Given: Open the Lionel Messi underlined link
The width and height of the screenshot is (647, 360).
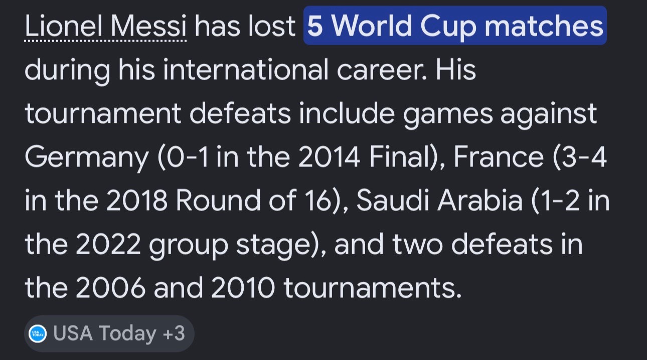Looking at the screenshot, I should click(x=105, y=26).
